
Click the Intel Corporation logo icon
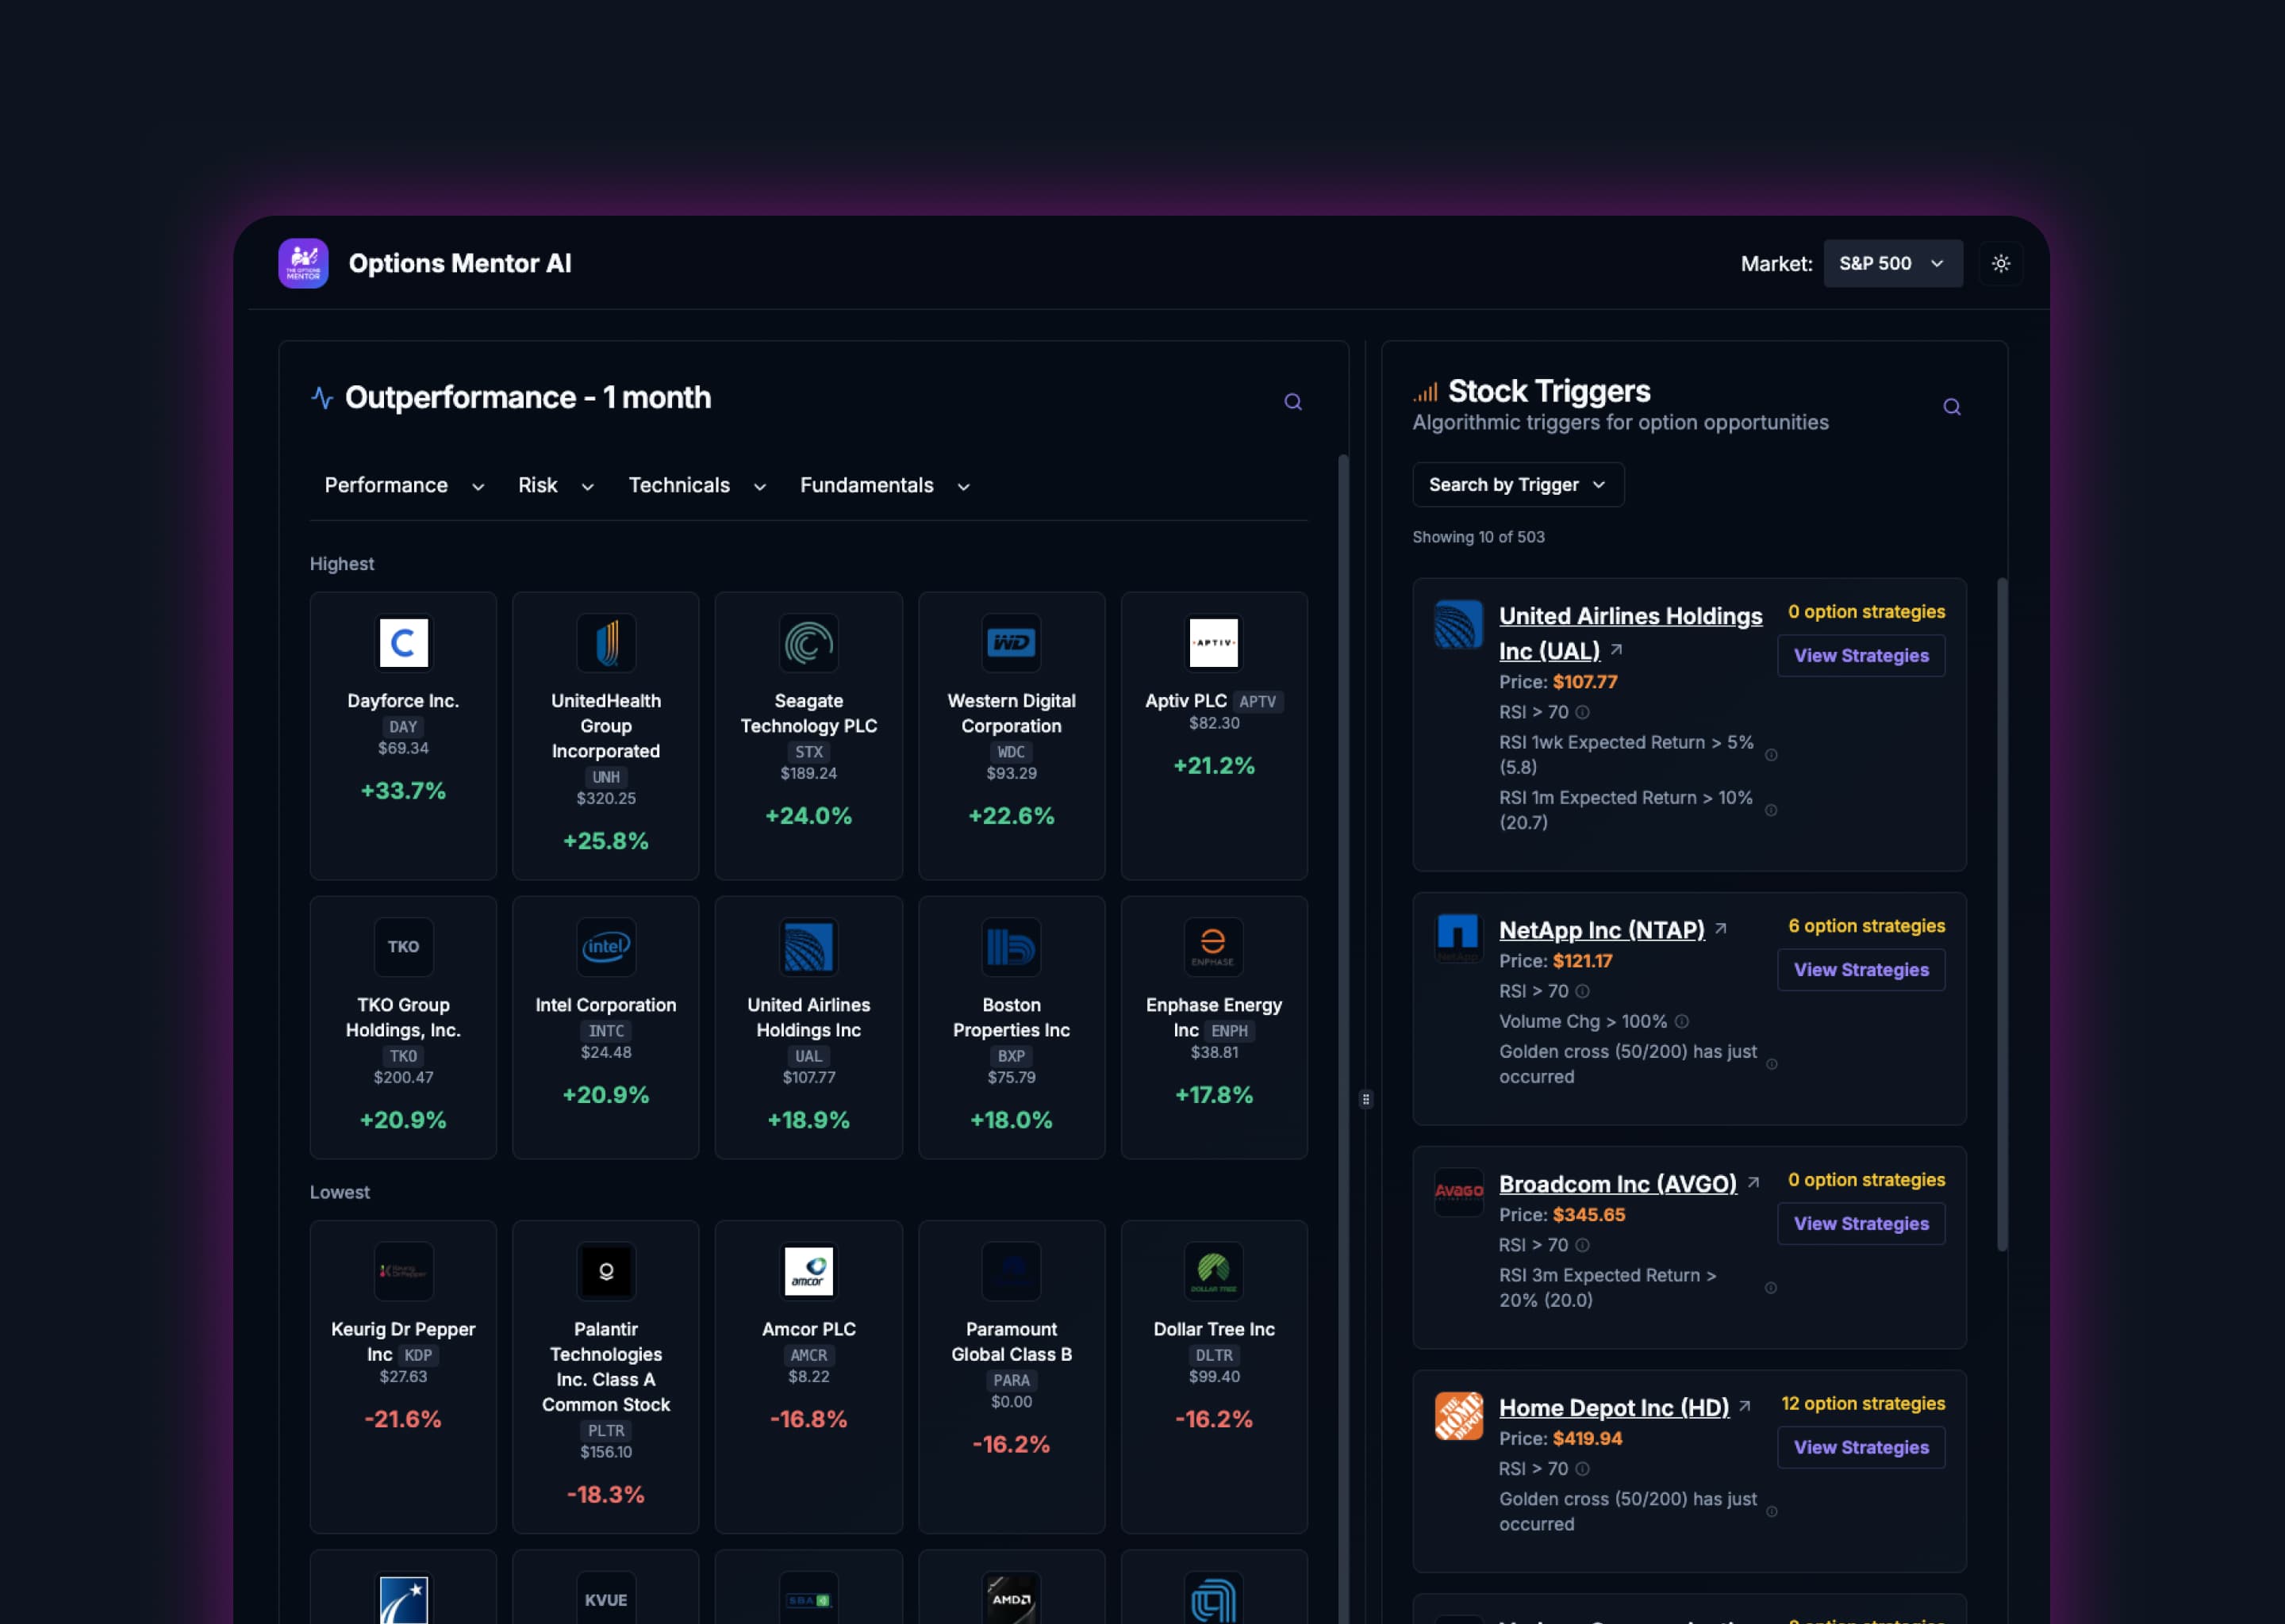(605, 947)
